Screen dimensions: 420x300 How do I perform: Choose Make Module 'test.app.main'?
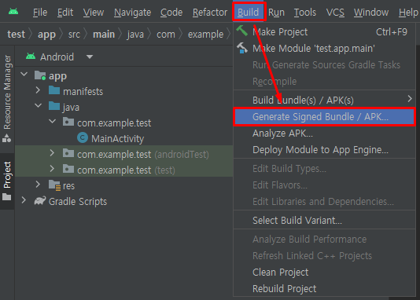click(324, 49)
